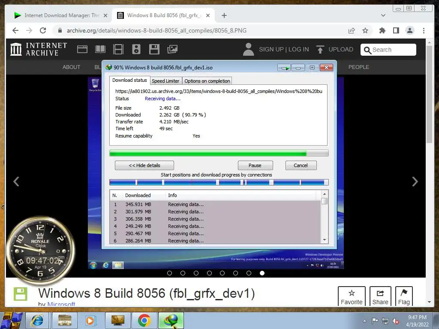Open Internet Archive video film icon
The image size is (439, 329).
(118, 49)
